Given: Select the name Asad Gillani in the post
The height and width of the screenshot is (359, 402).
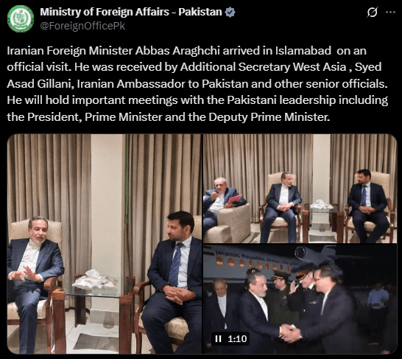Looking at the screenshot, I should [40, 83].
